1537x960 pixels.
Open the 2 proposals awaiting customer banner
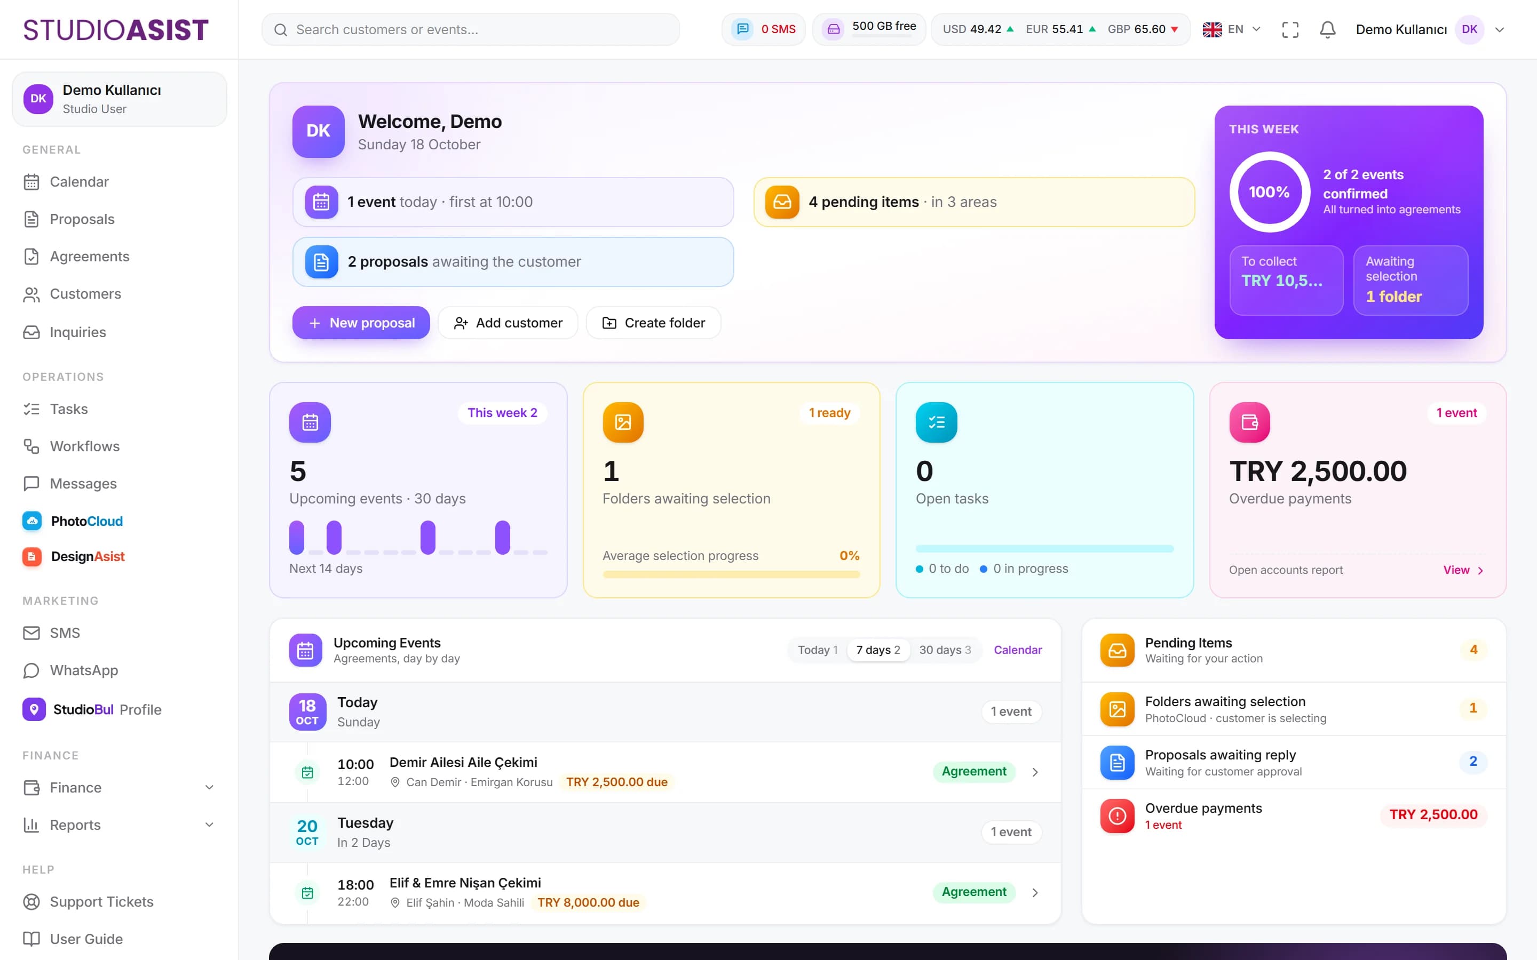(513, 261)
